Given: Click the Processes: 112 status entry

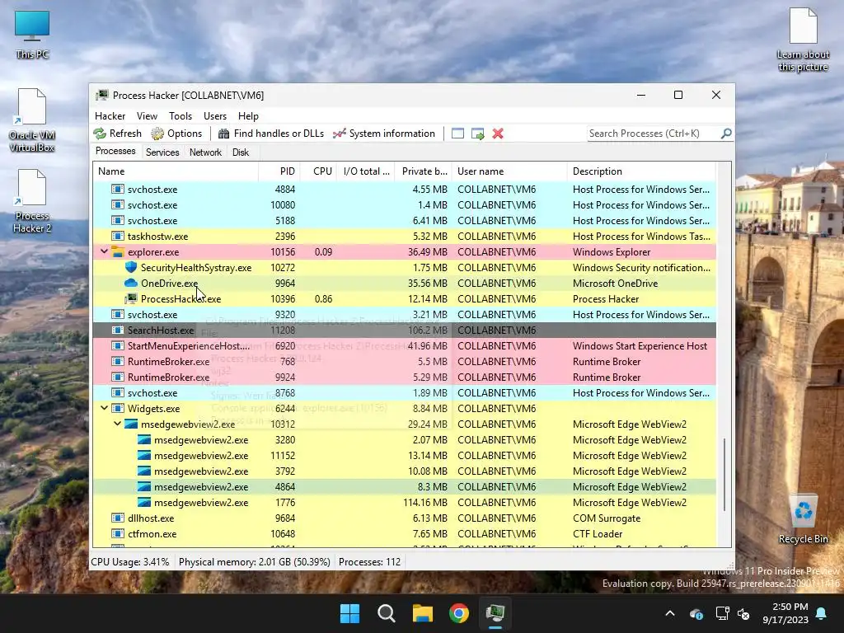Looking at the screenshot, I should pyautogui.click(x=370, y=562).
